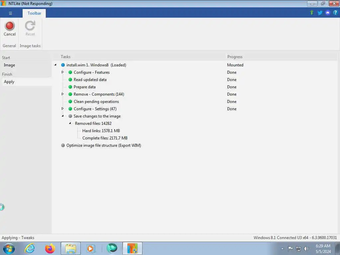Screen dimensions: 340x255
Task: Select the 'Prepare data' task row
Action: point(85,87)
